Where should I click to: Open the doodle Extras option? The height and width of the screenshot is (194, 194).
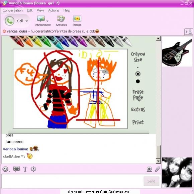[138, 109]
